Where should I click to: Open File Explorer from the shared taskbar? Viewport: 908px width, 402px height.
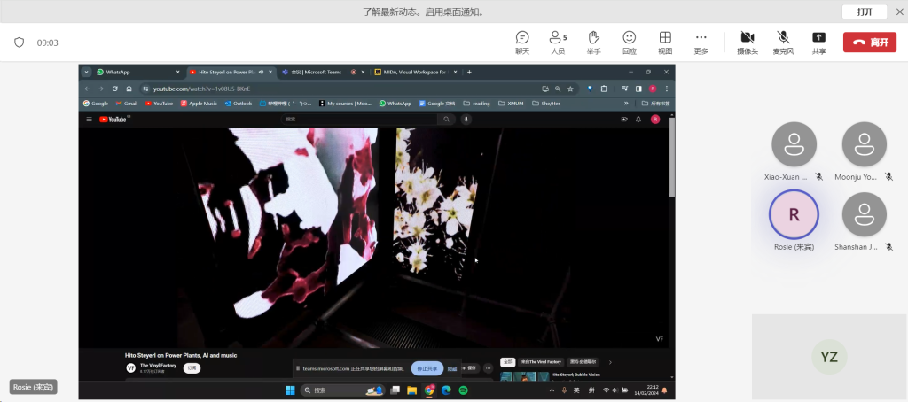411,390
